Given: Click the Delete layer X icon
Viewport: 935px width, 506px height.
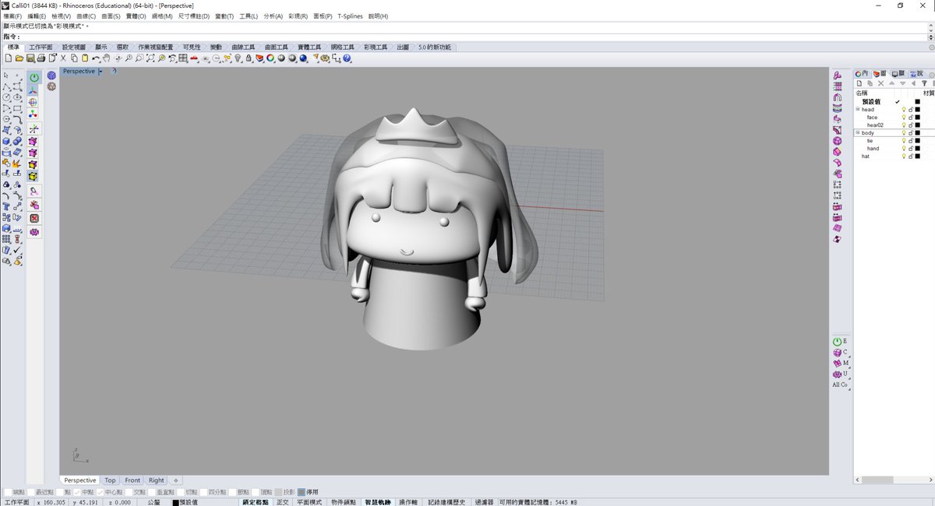Looking at the screenshot, I should tap(881, 83).
